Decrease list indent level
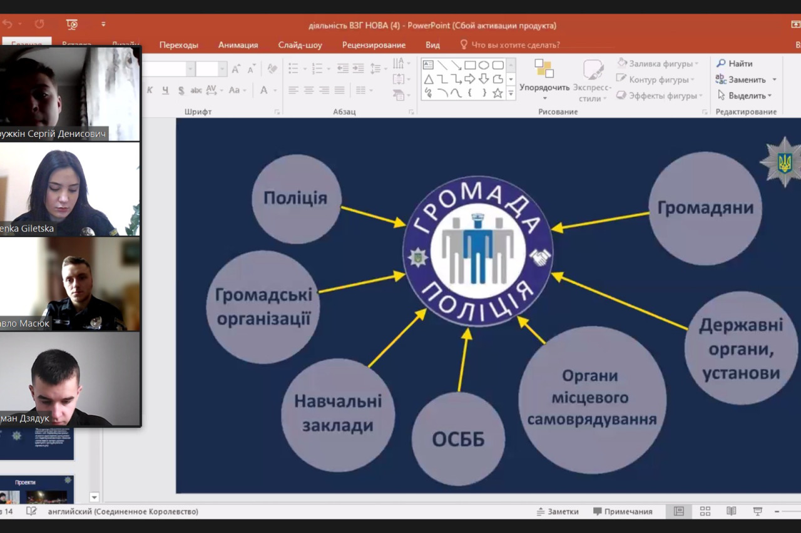The width and height of the screenshot is (801, 533). click(x=342, y=69)
